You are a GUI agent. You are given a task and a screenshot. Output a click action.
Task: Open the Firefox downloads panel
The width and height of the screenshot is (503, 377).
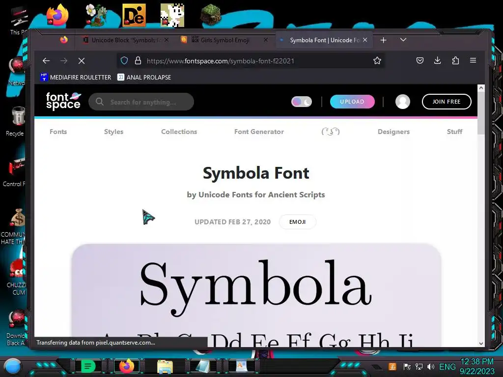point(437,60)
